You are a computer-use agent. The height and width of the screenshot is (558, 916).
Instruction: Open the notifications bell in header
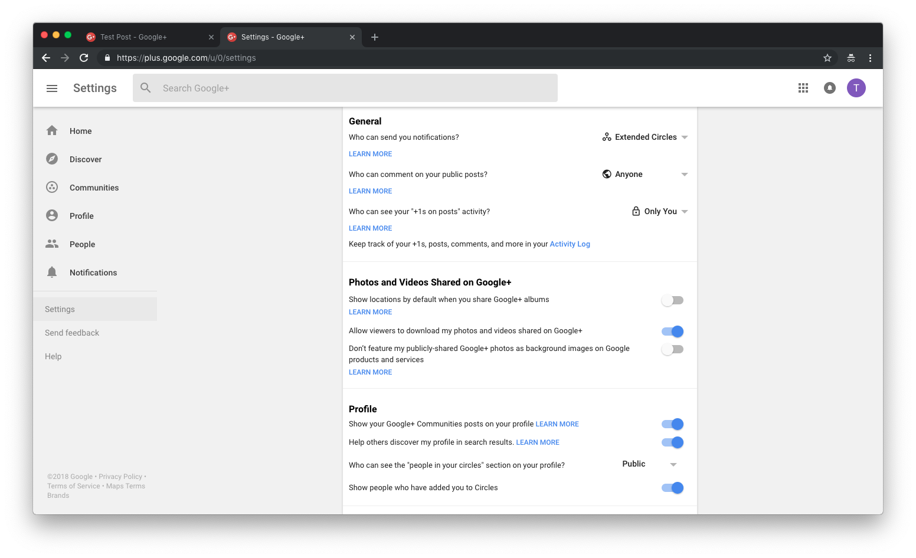(x=830, y=88)
